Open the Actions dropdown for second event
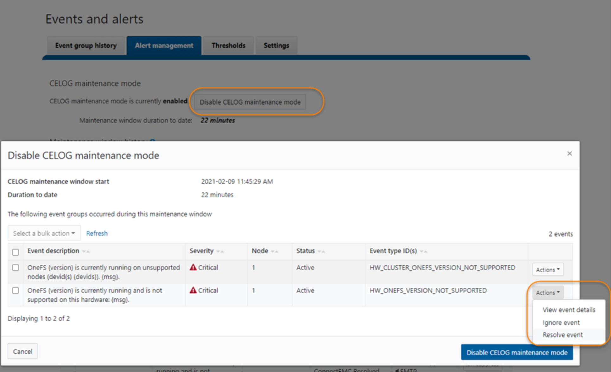Image resolution: width=611 pixels, height=372 pixels. point(547,291)
